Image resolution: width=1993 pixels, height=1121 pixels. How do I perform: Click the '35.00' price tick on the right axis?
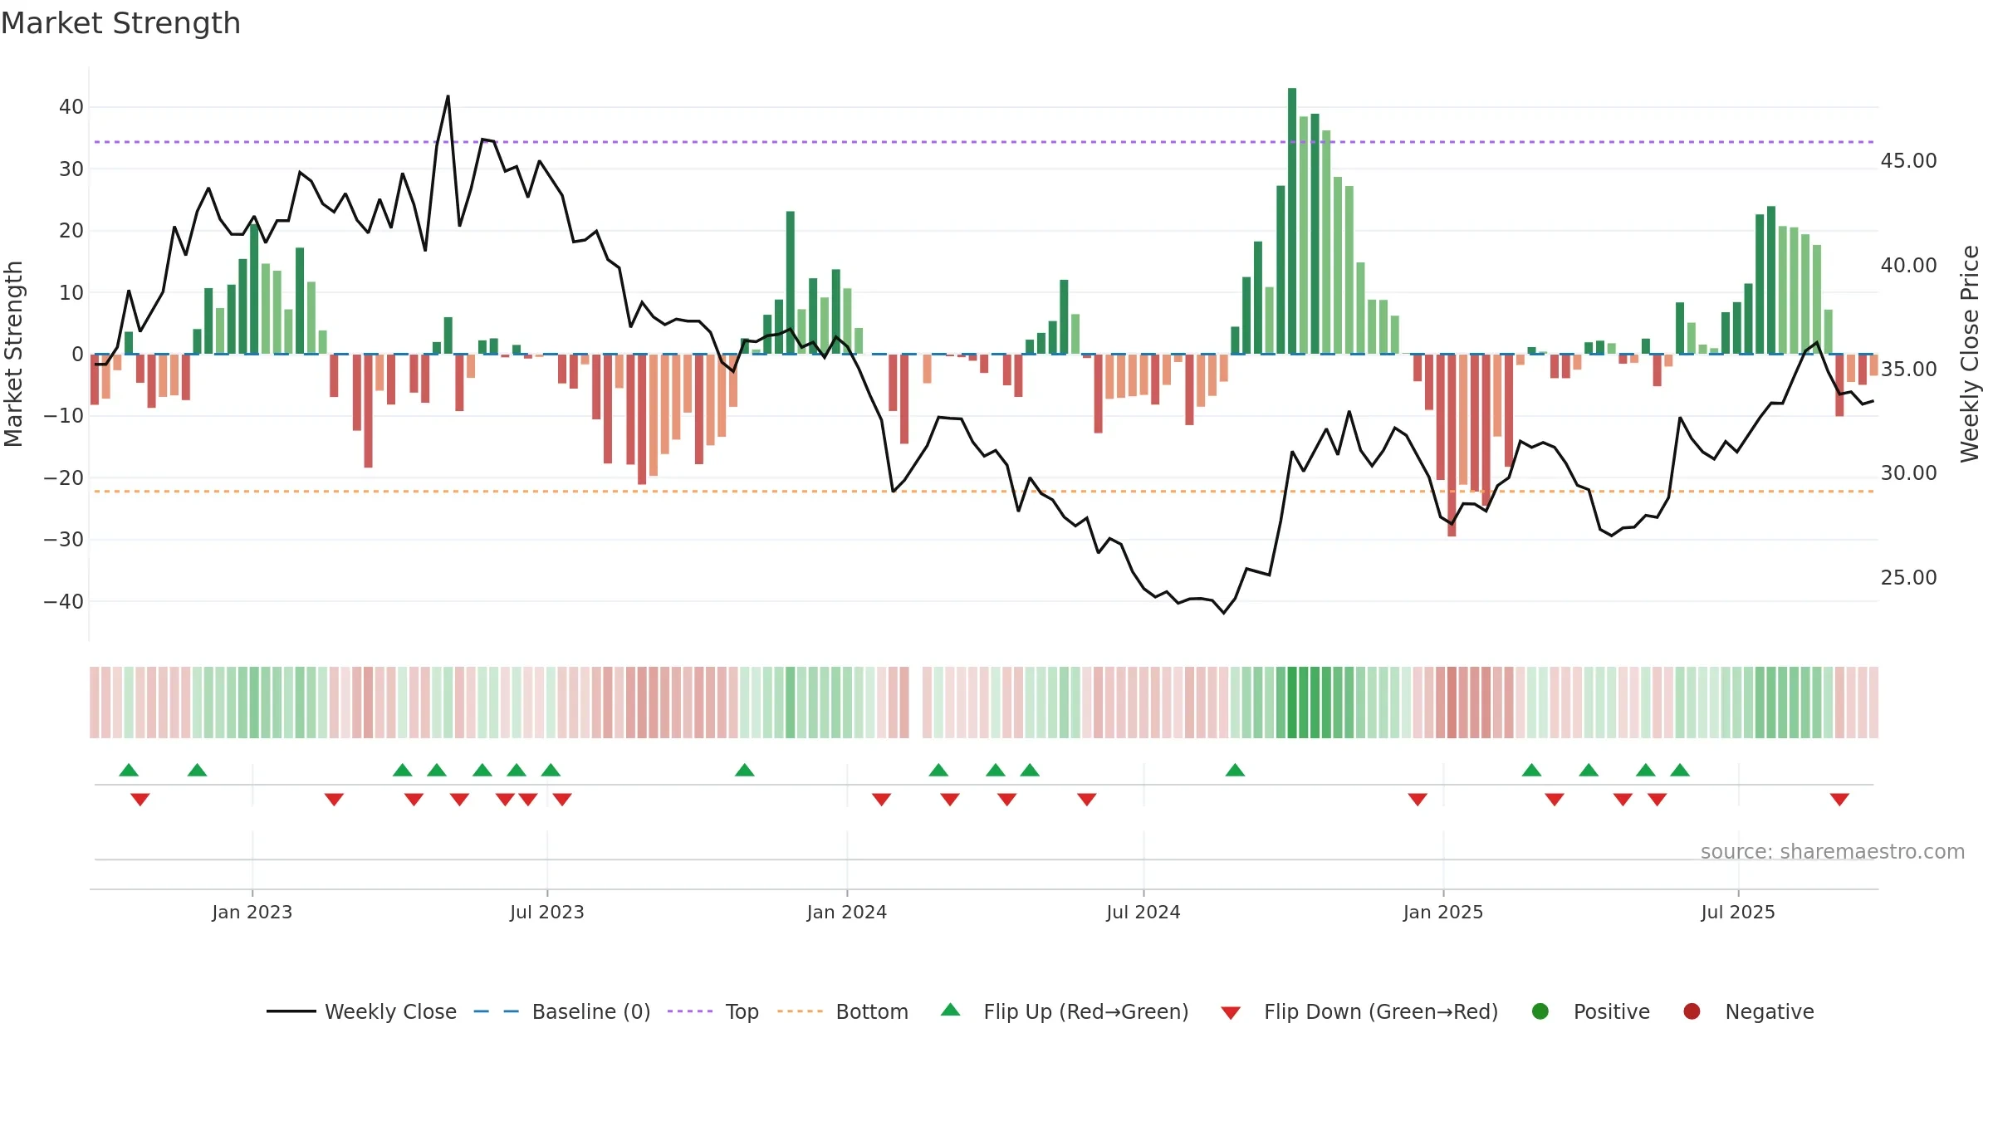coord(1908,370)
